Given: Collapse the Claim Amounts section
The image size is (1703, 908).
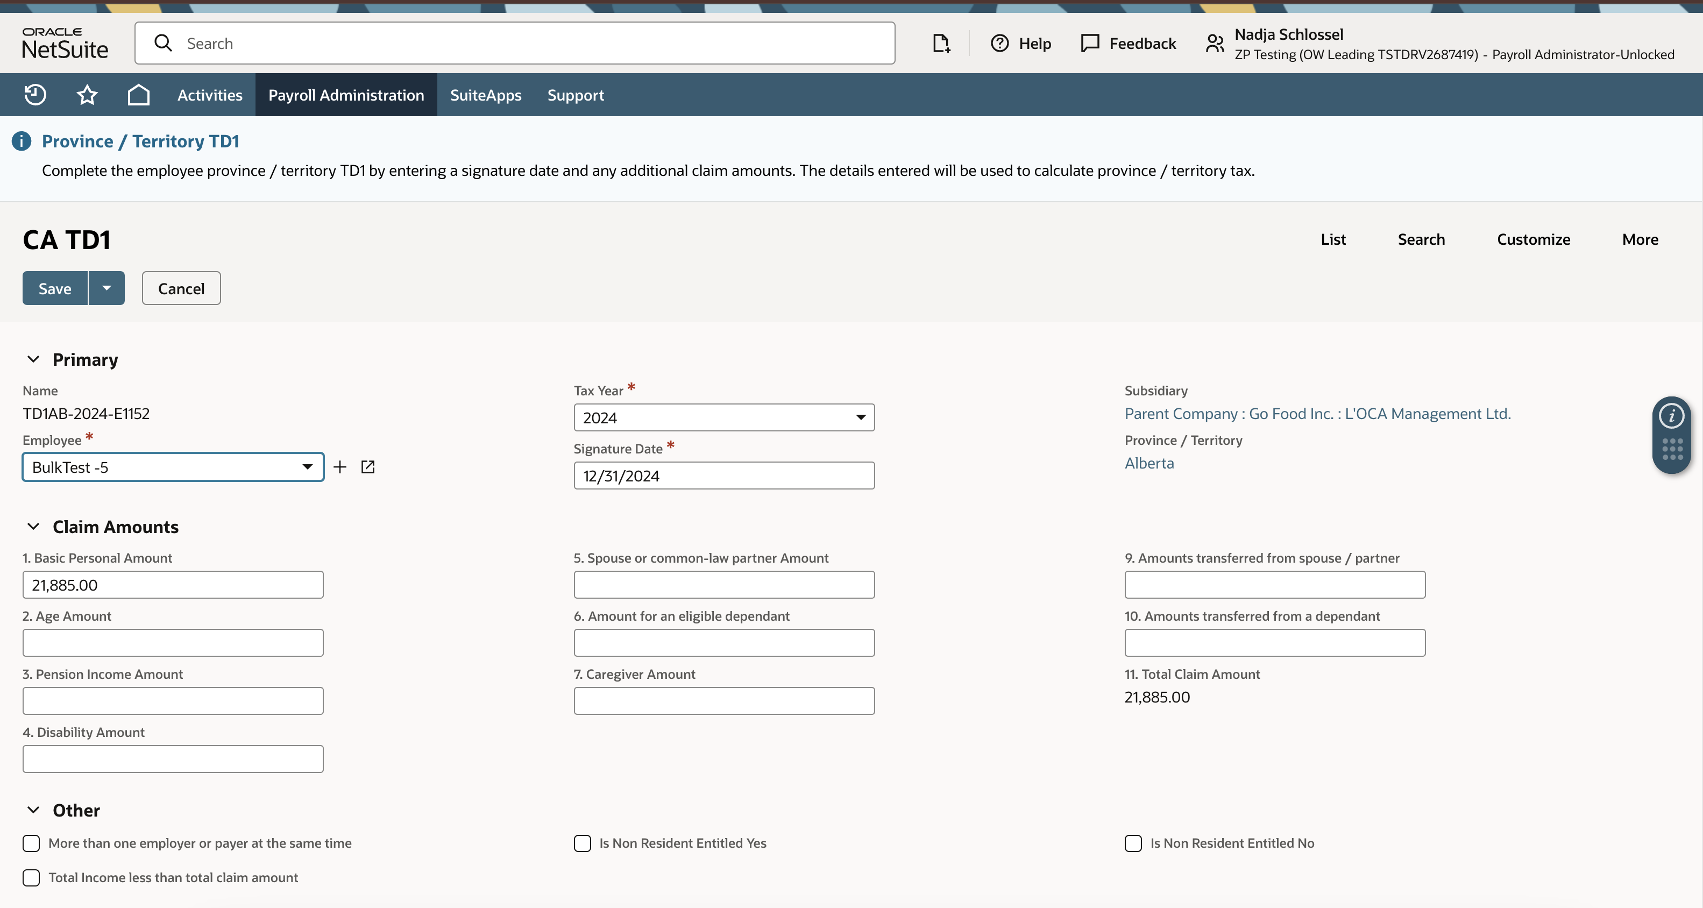Looking at the screenshot, I should pos(33,527).
